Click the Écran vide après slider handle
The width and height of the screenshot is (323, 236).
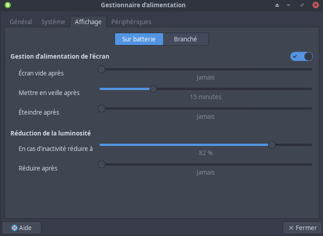pyautogui.click(x=102, y=69)
